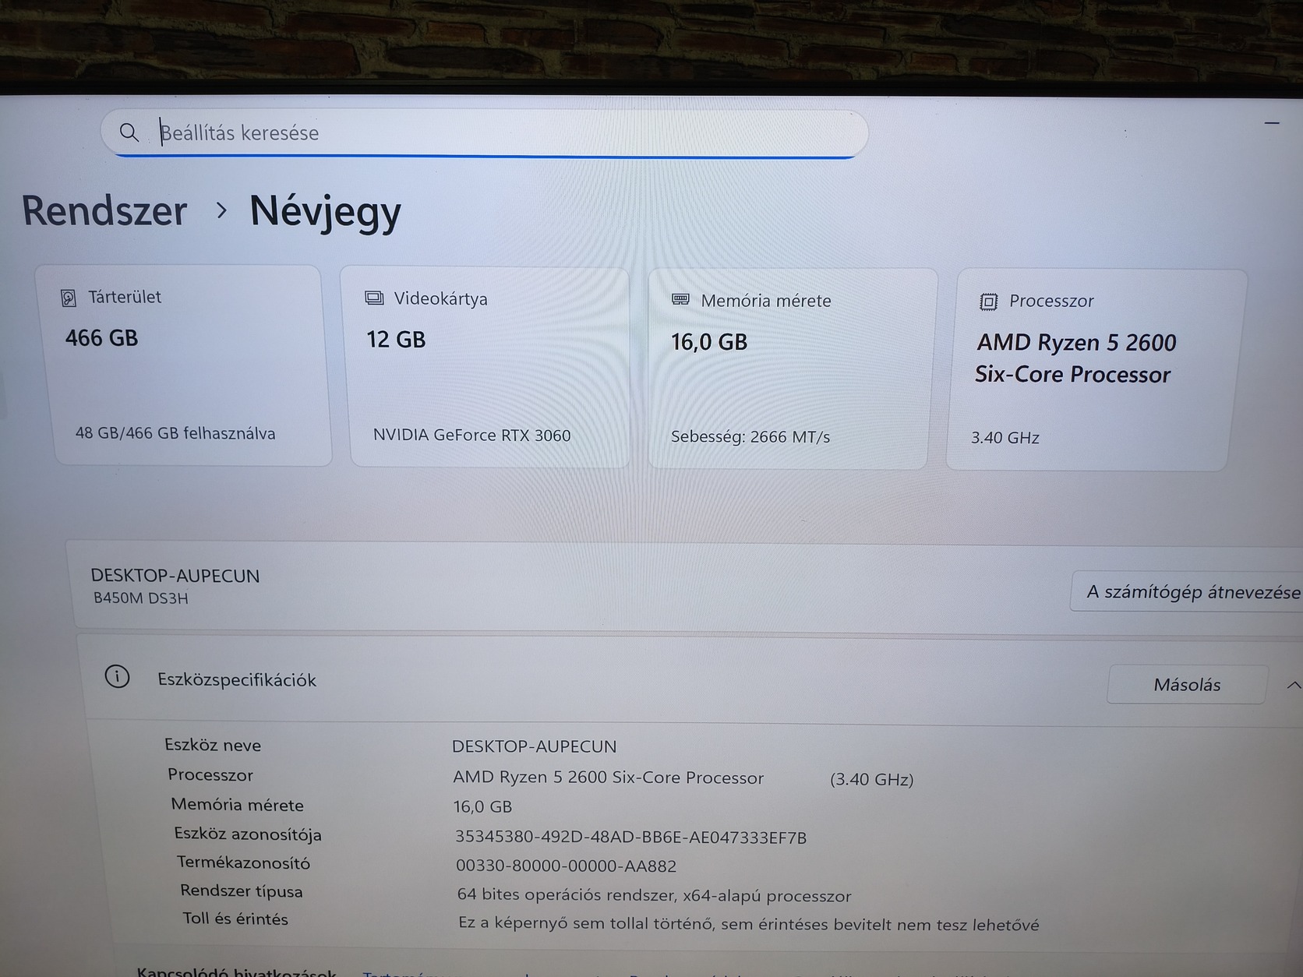
Task: Click the Videokártya display icon
Action: [374, 298]
